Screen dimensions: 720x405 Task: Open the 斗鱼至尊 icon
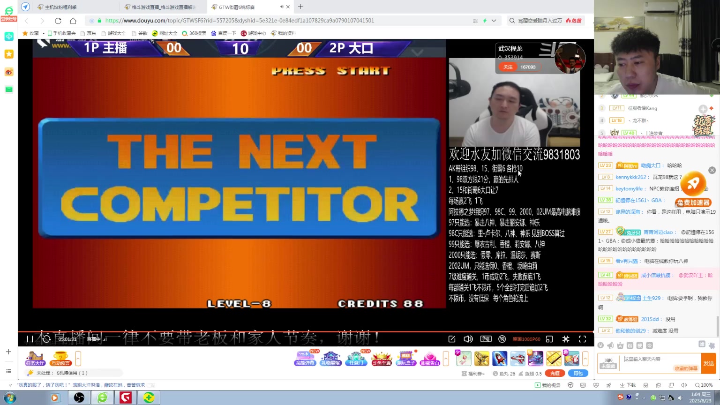[381, 359]
